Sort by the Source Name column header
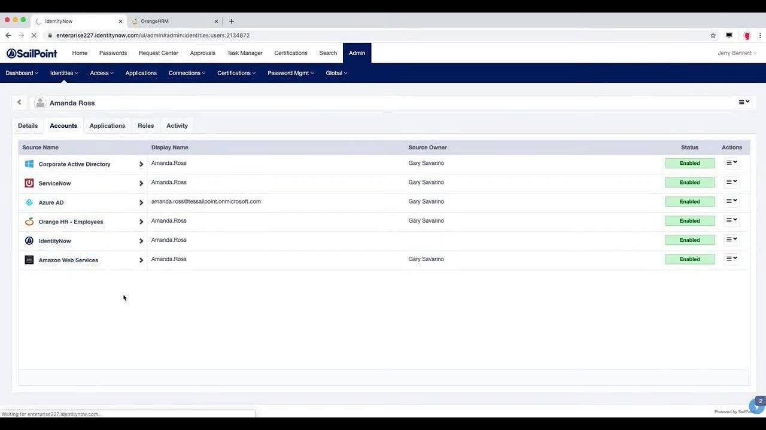This screenshot has height=430, width=766. (40, 148)
